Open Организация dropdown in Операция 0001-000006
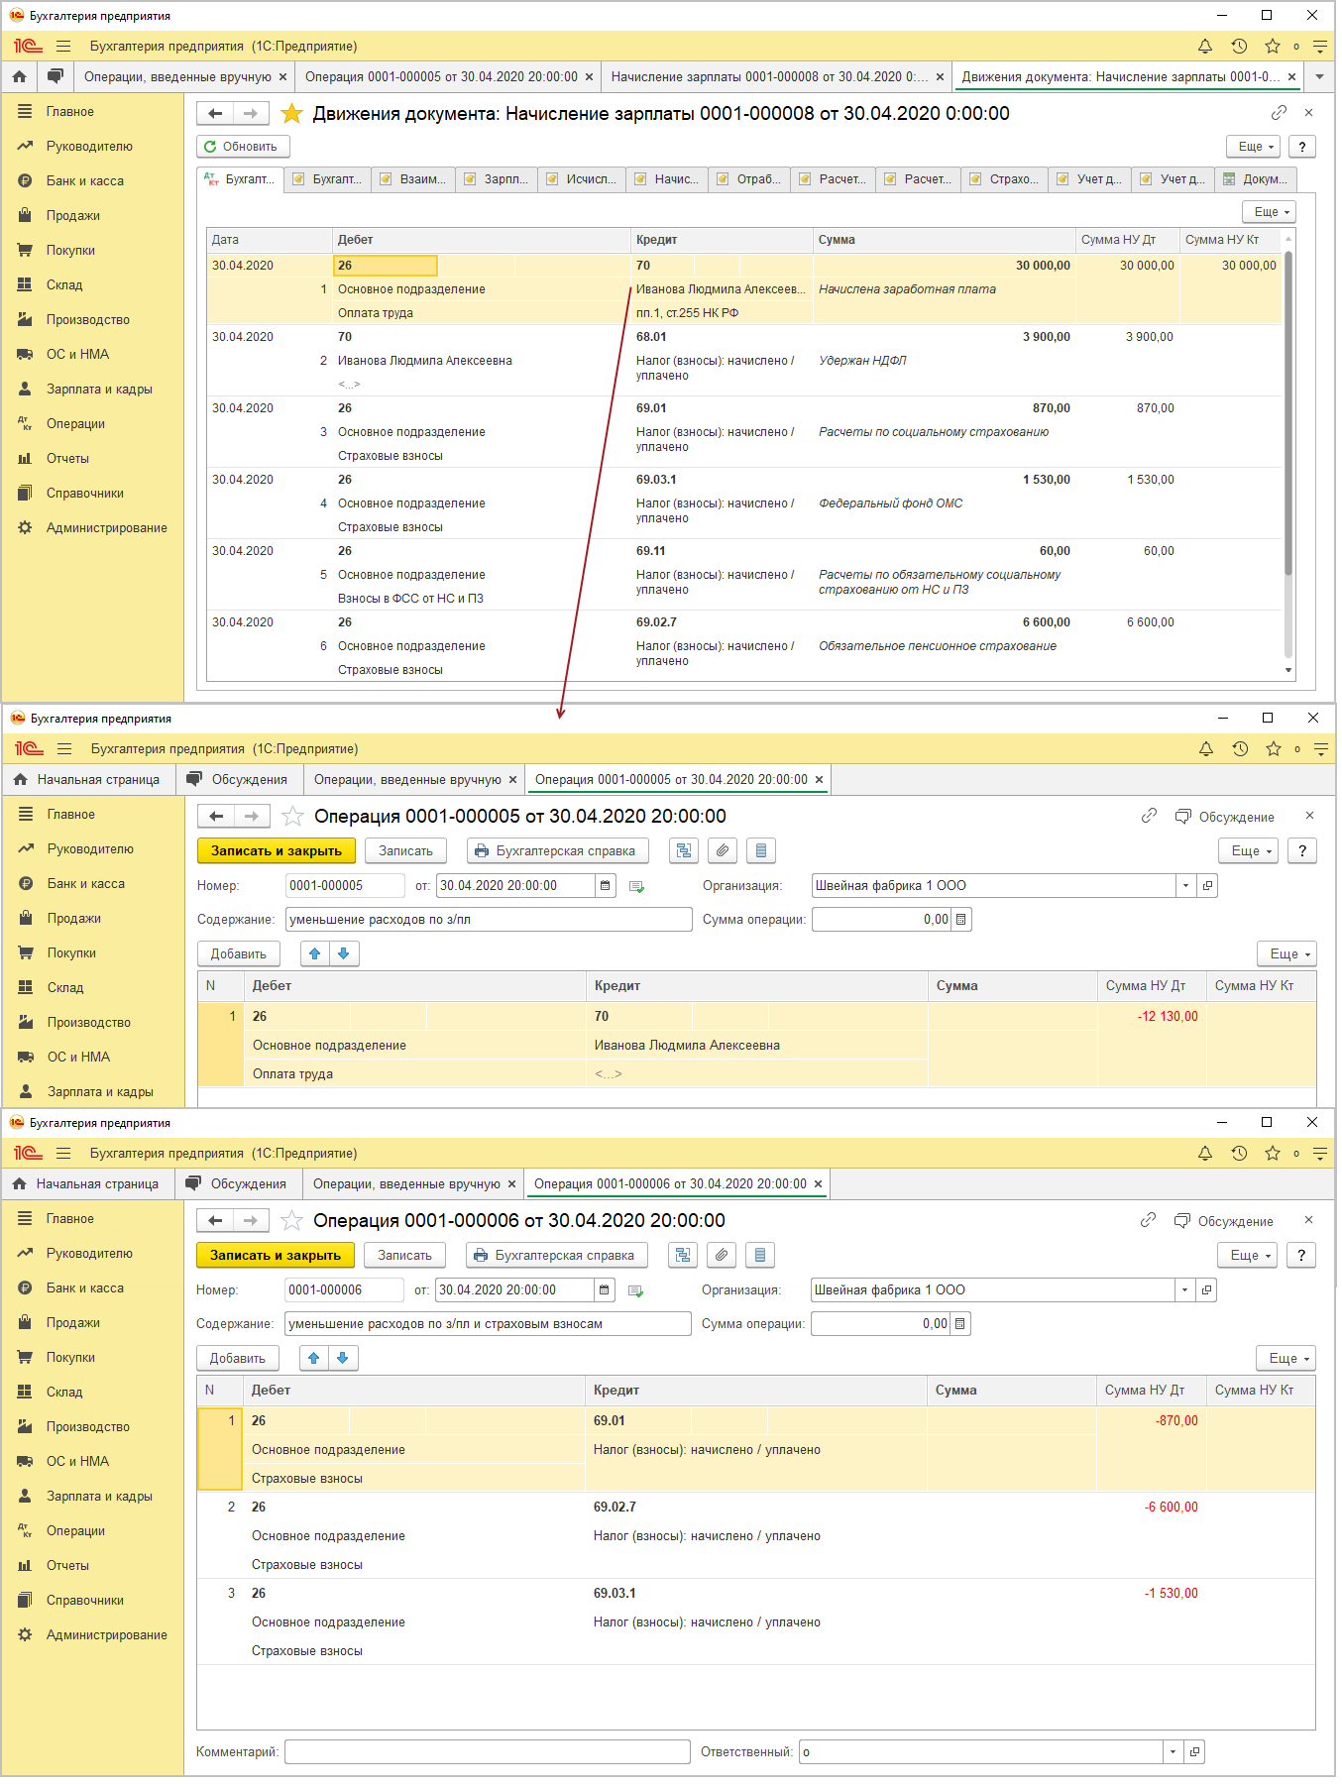Image resolution: width=1342 pixels, height=1789 pixels. point(1185,1290)
